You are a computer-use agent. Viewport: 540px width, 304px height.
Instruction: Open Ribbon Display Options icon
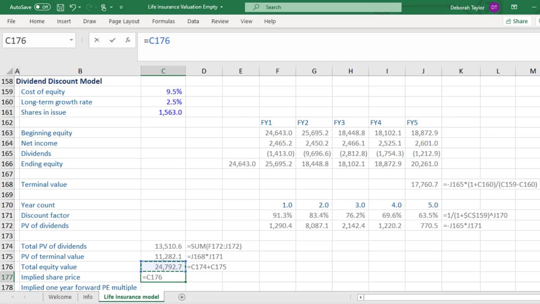tap(515, 7)
